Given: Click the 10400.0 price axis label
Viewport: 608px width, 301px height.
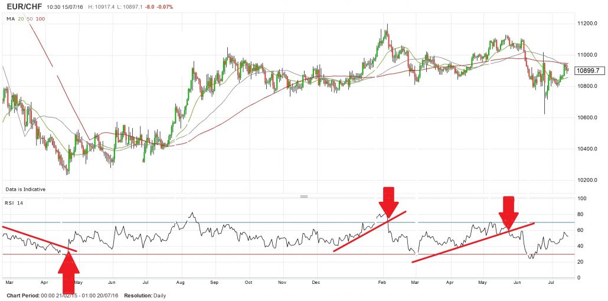Looking at the screenshot, I should (587, 149).
